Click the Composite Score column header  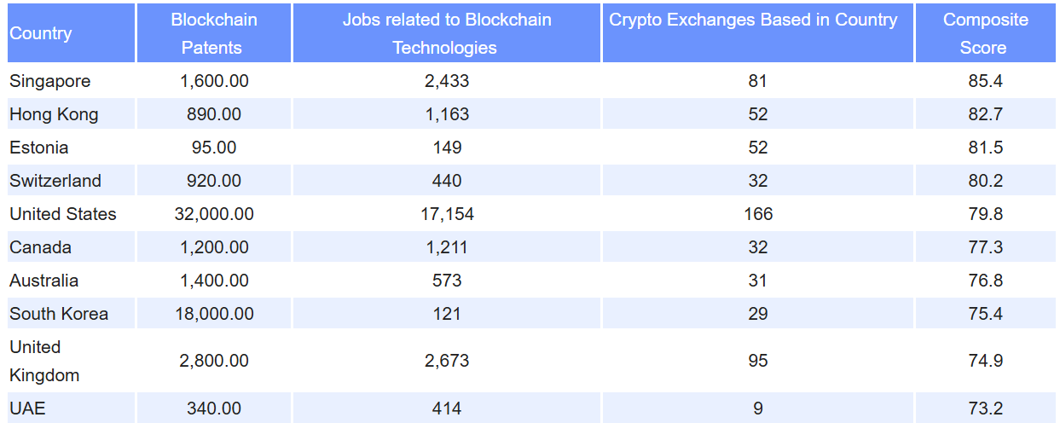(x=985, y=33)
